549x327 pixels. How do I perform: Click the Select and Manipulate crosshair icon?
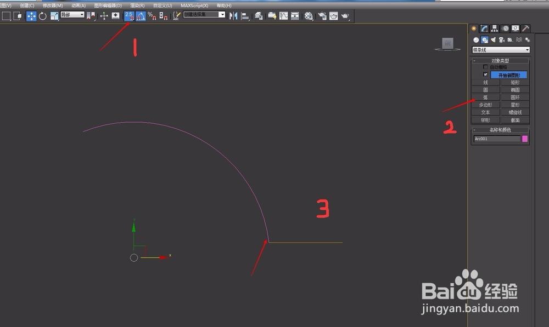click(104, 16)
